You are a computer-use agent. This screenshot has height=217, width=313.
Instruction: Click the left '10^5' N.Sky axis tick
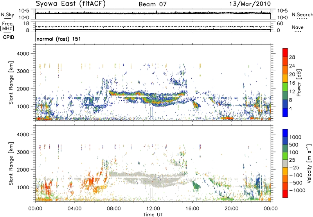pos(24,11)
